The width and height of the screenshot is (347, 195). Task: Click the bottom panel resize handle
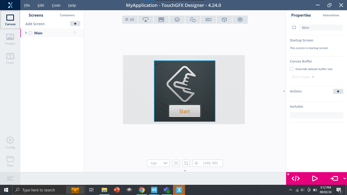185,171
